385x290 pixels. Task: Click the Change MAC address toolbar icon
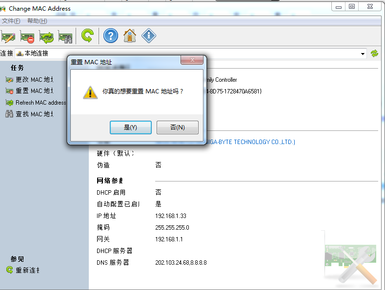8,36
